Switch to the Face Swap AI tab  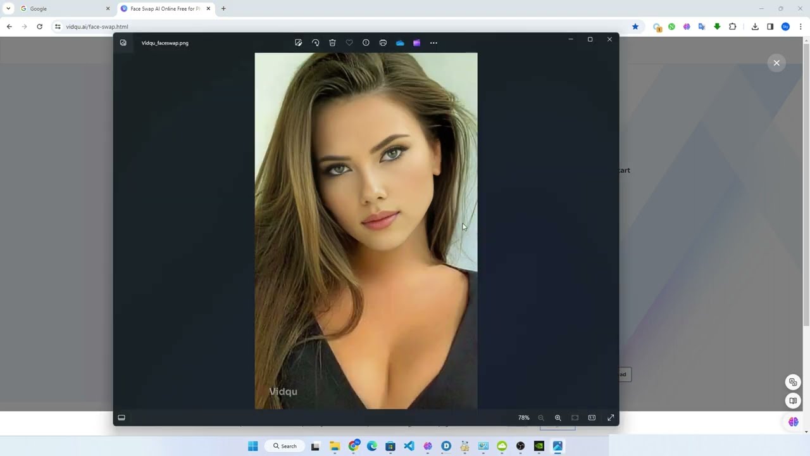click(165, 8)
